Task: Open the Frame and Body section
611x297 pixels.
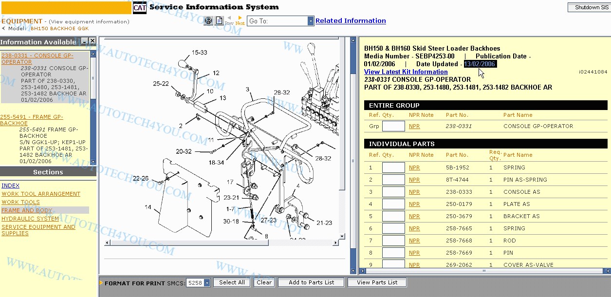Action: [27, 210]
